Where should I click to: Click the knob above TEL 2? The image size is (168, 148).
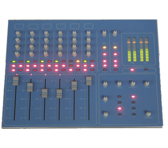(115, 33)
